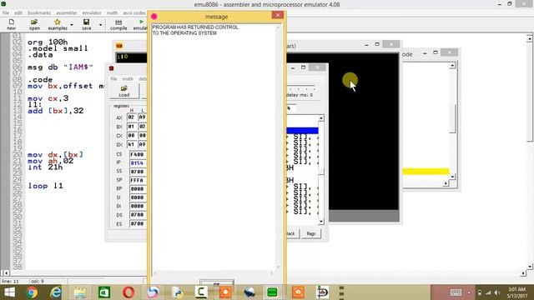Click the pink icon in message title bar
534x300 pixels.
click(154, 17)
